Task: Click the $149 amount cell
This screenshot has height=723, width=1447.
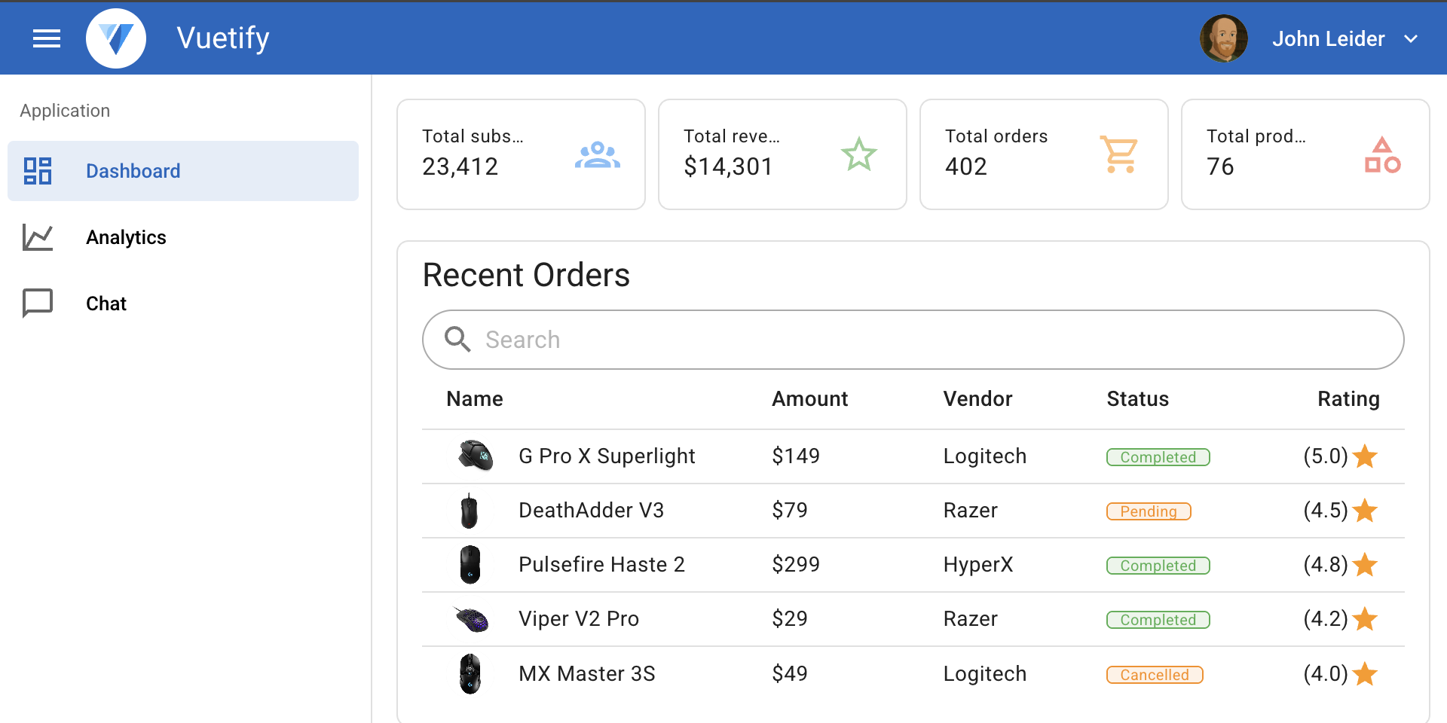Action: (x=796, y=456)
